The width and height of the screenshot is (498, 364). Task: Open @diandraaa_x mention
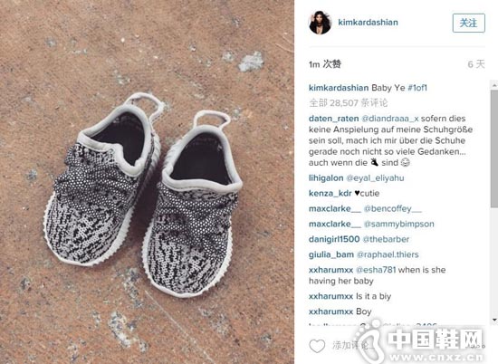pos(390,119)
